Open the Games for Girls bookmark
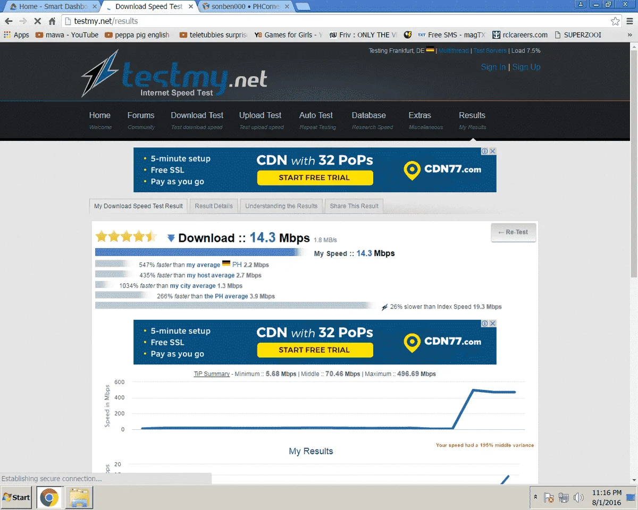 pos(289,35)
